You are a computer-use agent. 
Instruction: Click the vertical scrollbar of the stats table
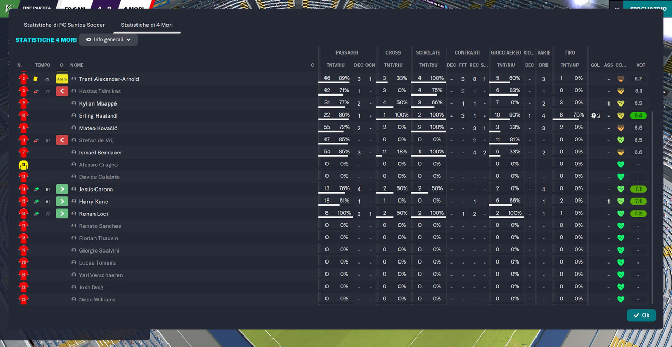pos(652,207)
